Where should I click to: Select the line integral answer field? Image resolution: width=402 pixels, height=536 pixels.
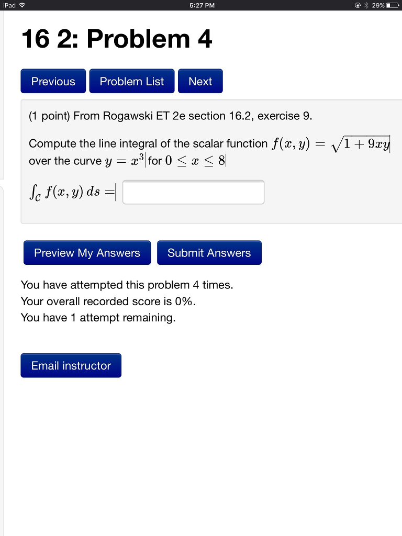pos(193,192)
